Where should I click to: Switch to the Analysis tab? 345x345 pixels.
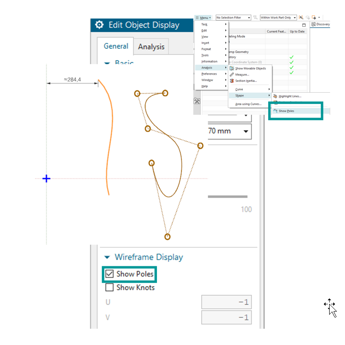[151, 47]
